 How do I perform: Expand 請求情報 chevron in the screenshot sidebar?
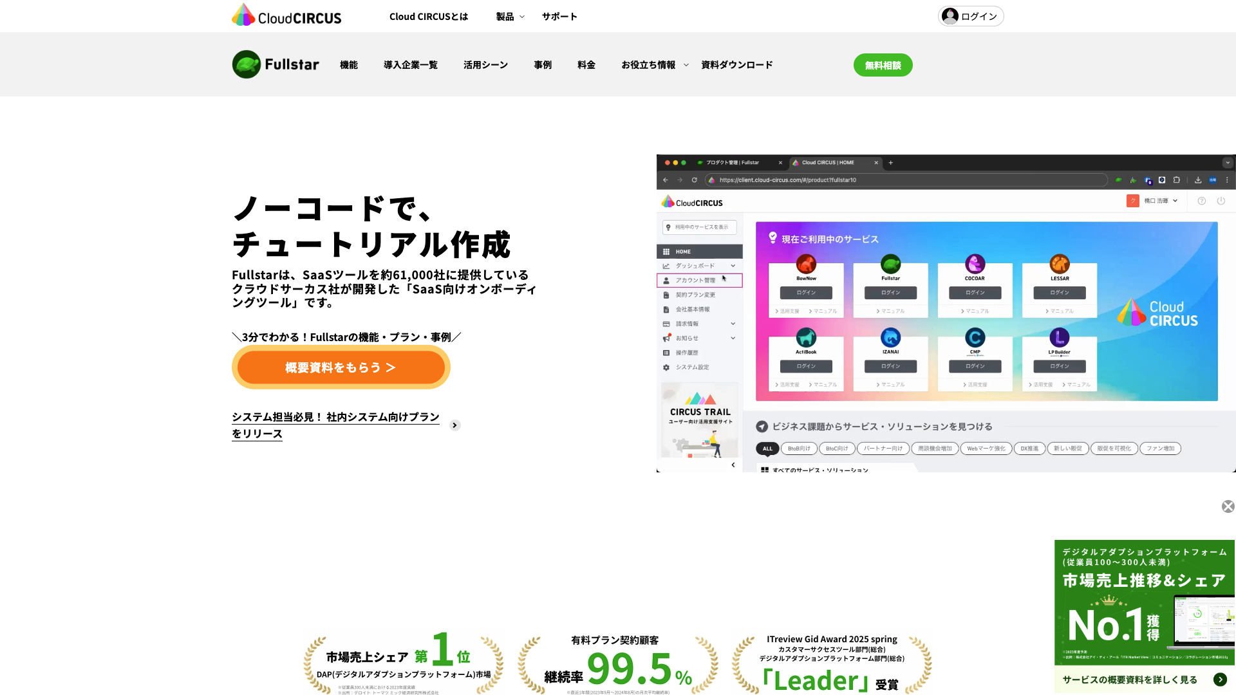pos(733,324)
